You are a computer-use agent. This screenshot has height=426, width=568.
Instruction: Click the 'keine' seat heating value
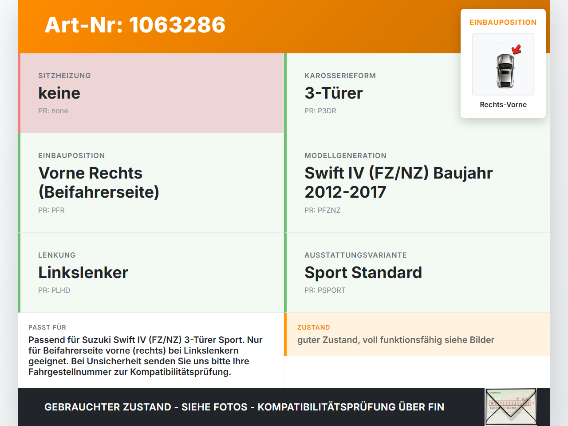[x=59, y=93]
